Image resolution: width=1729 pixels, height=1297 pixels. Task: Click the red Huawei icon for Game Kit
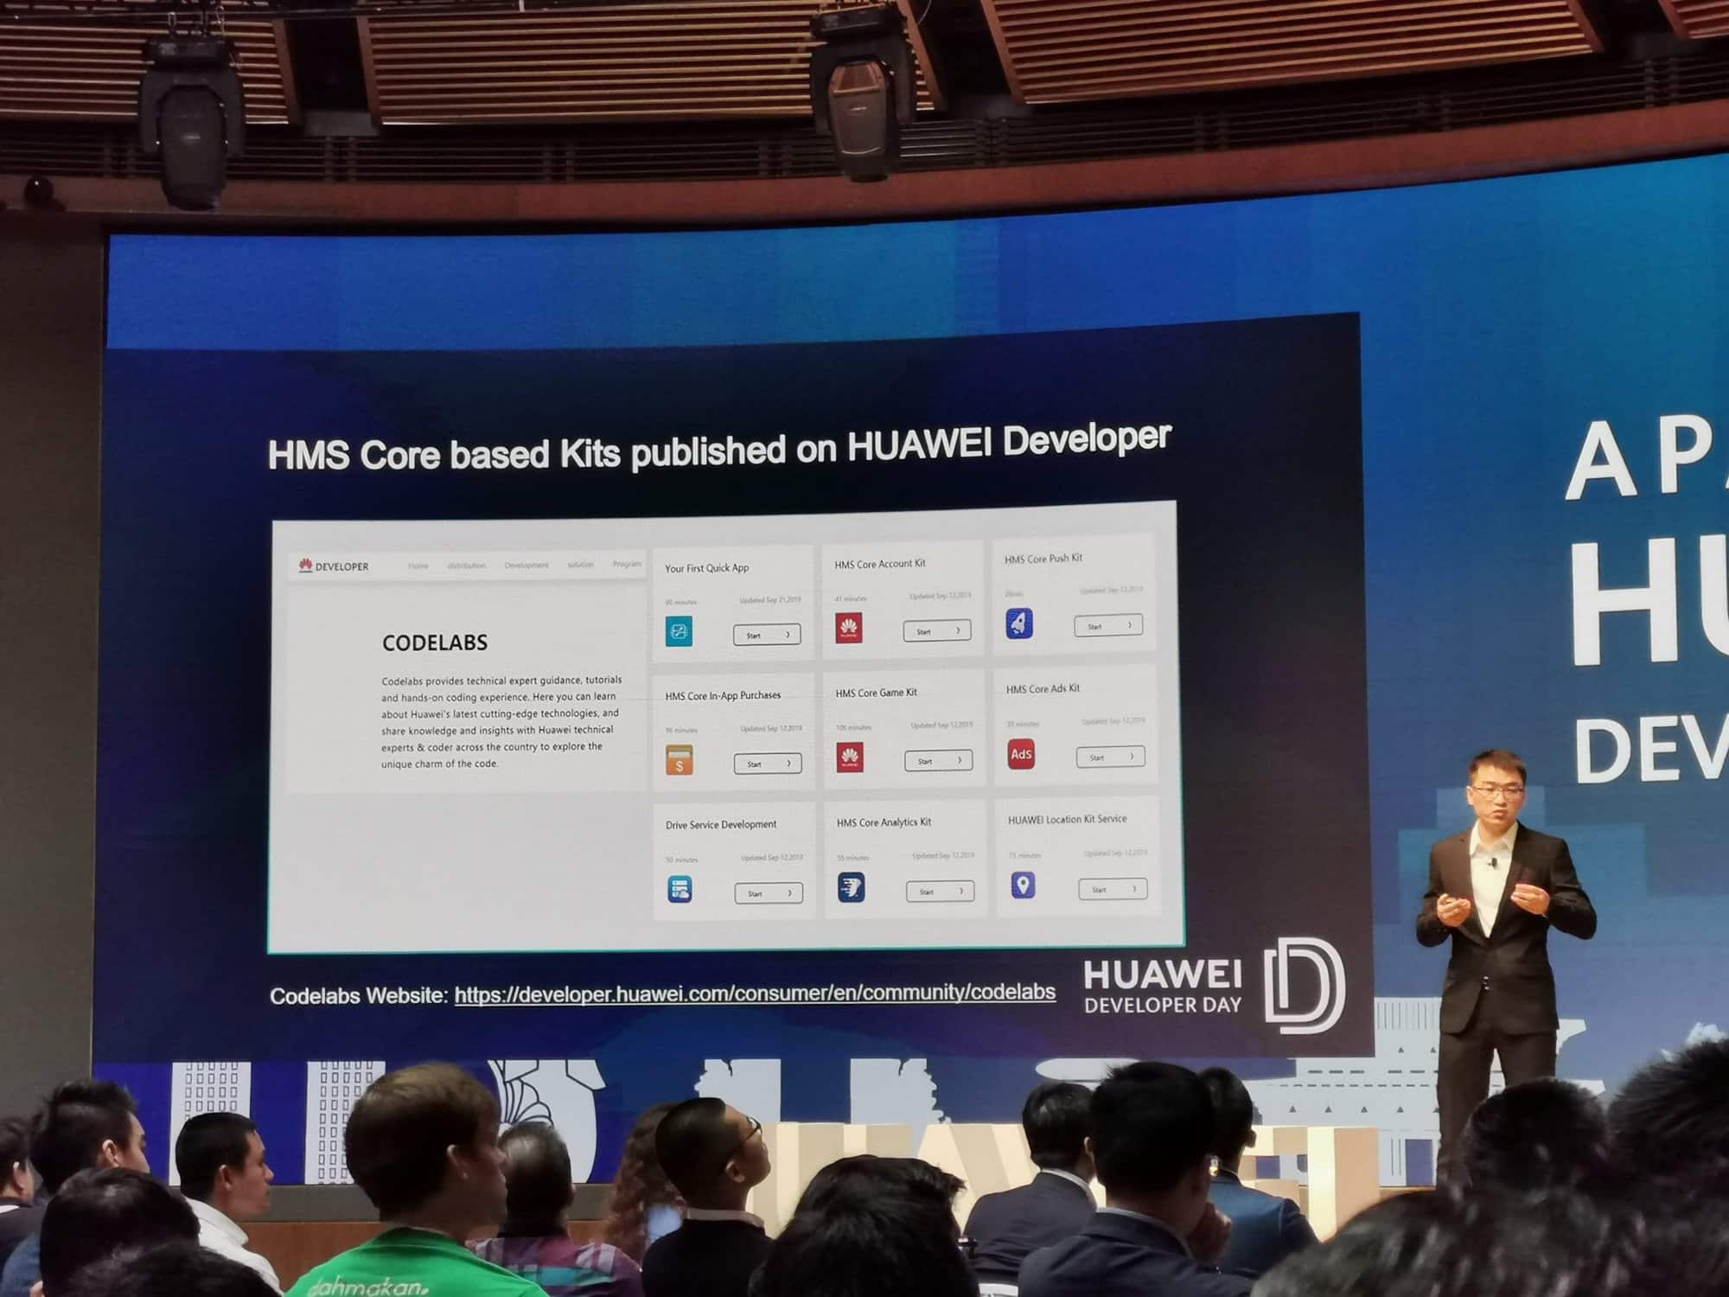pyautogui.click(x=850, y=757)
